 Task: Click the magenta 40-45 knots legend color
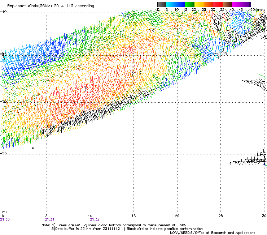click(237, 4)
